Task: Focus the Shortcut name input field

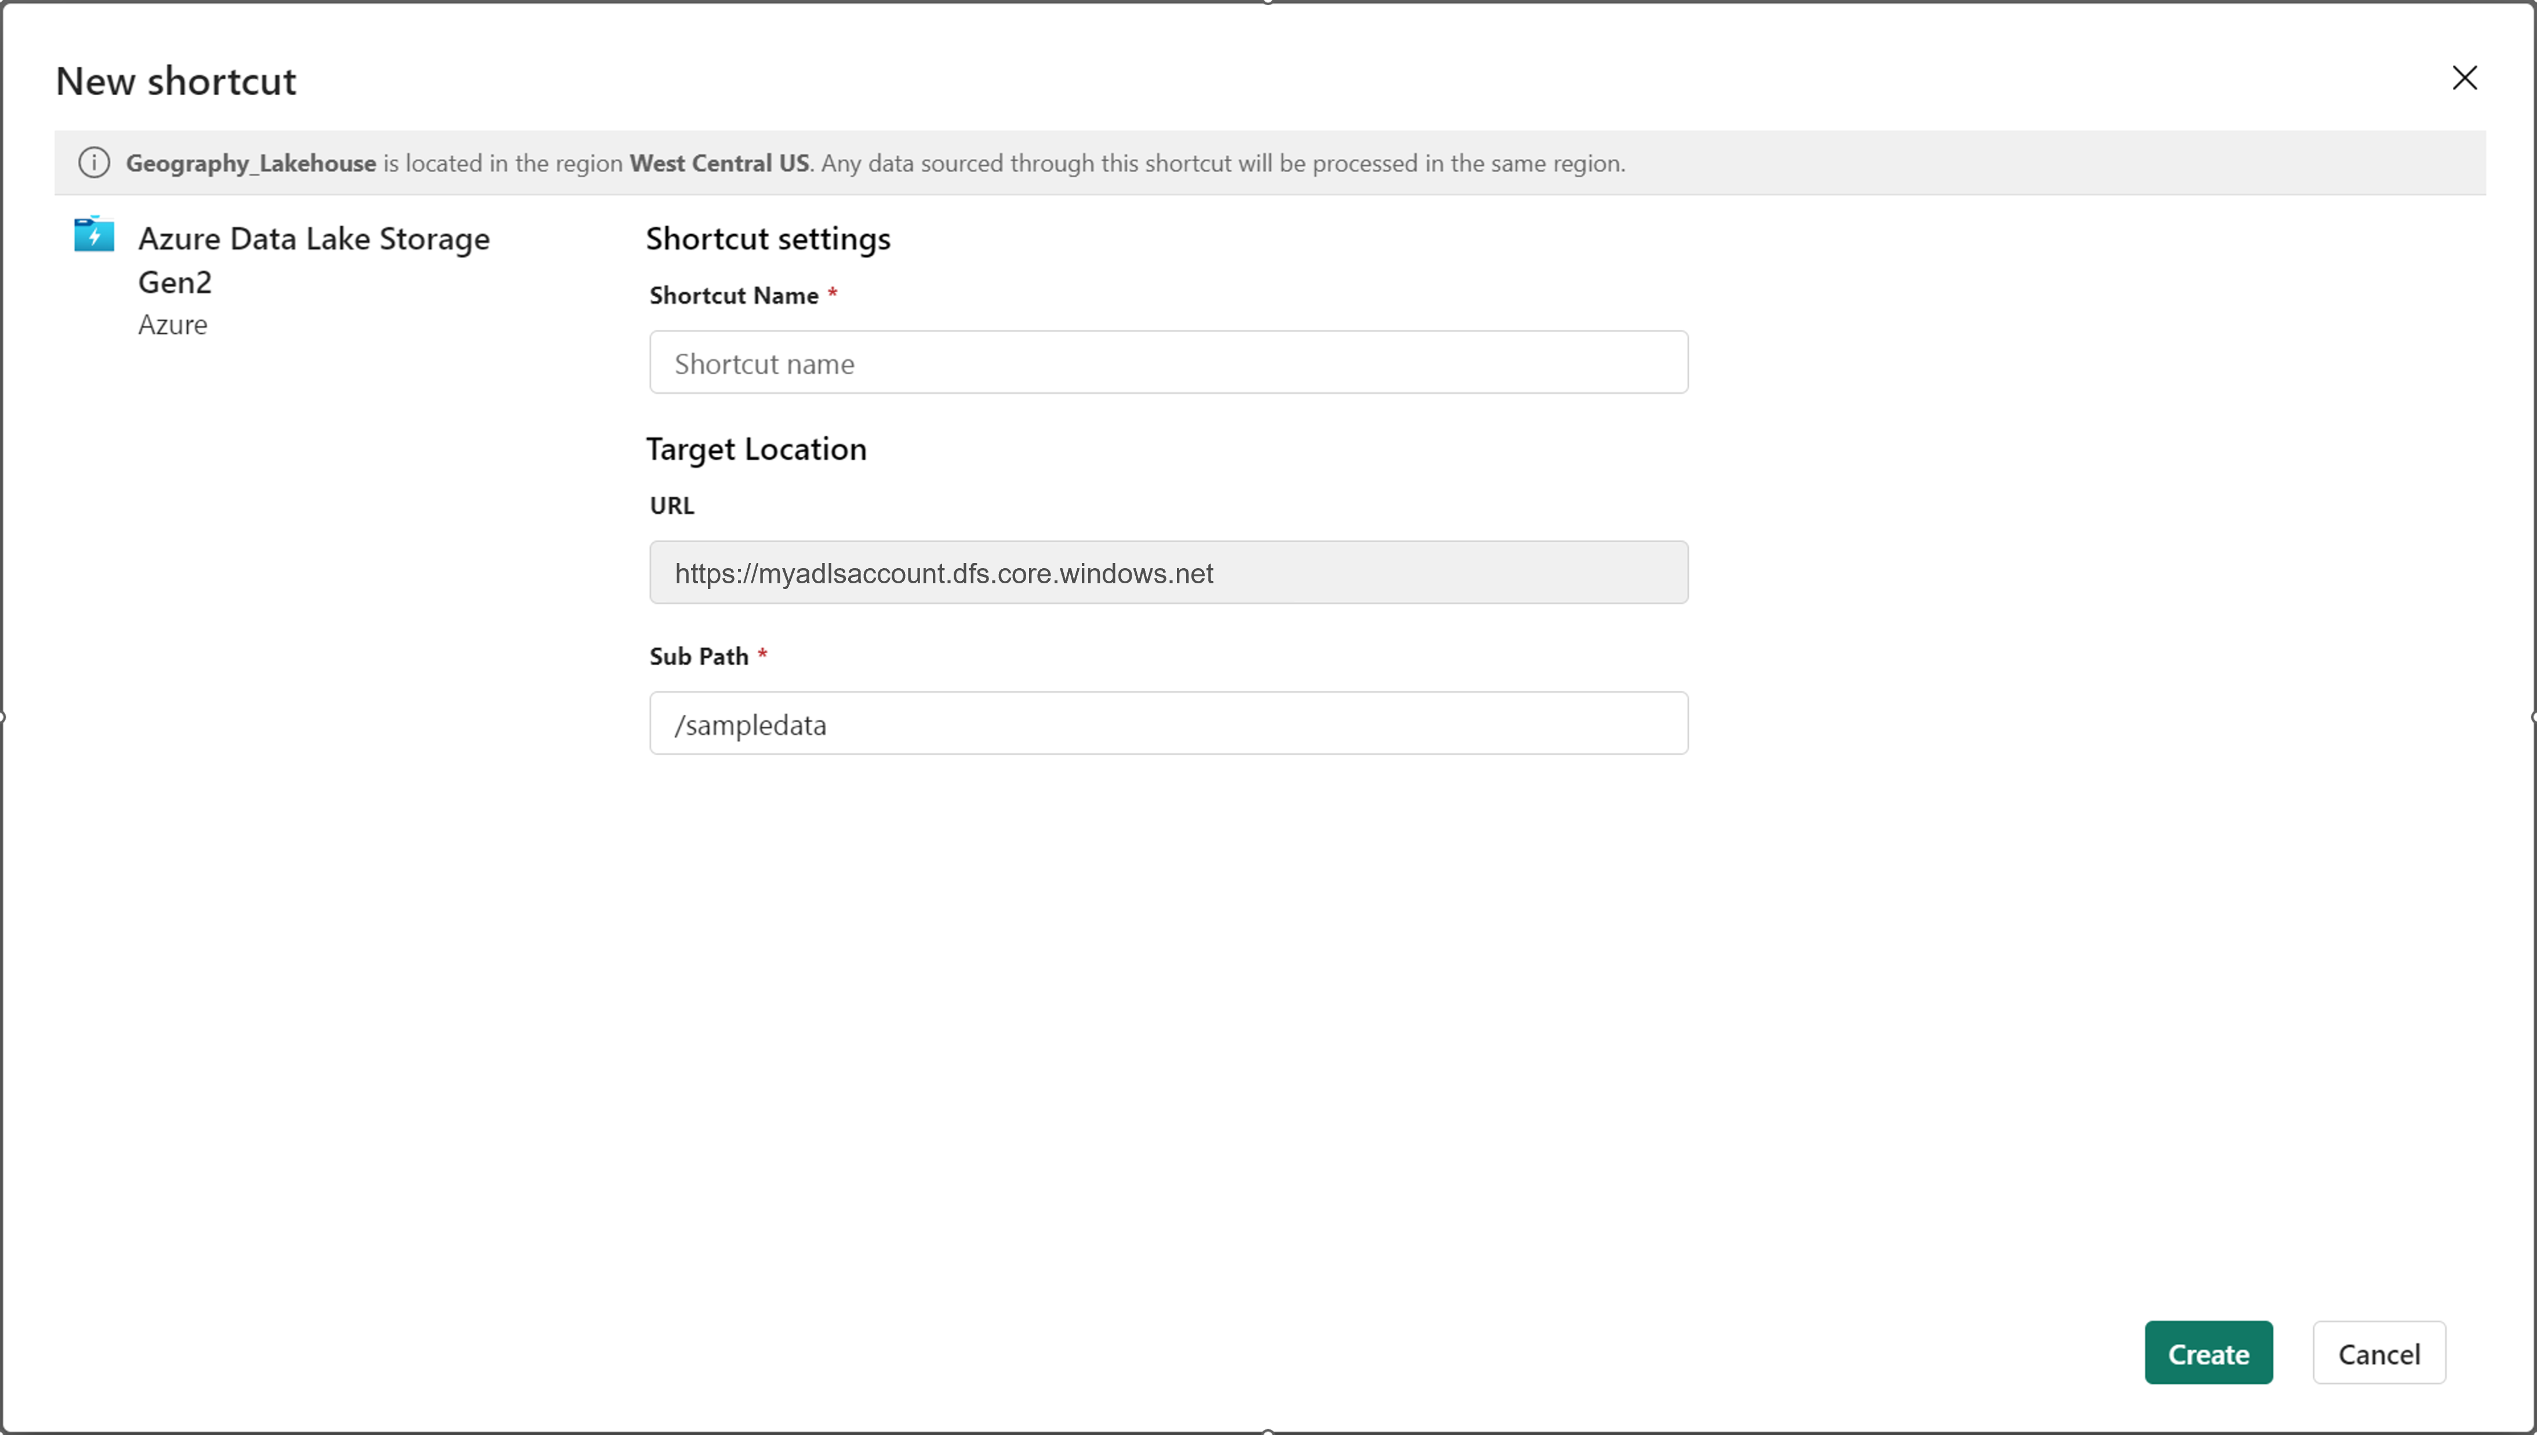Action: click(x=1168, y=363)
